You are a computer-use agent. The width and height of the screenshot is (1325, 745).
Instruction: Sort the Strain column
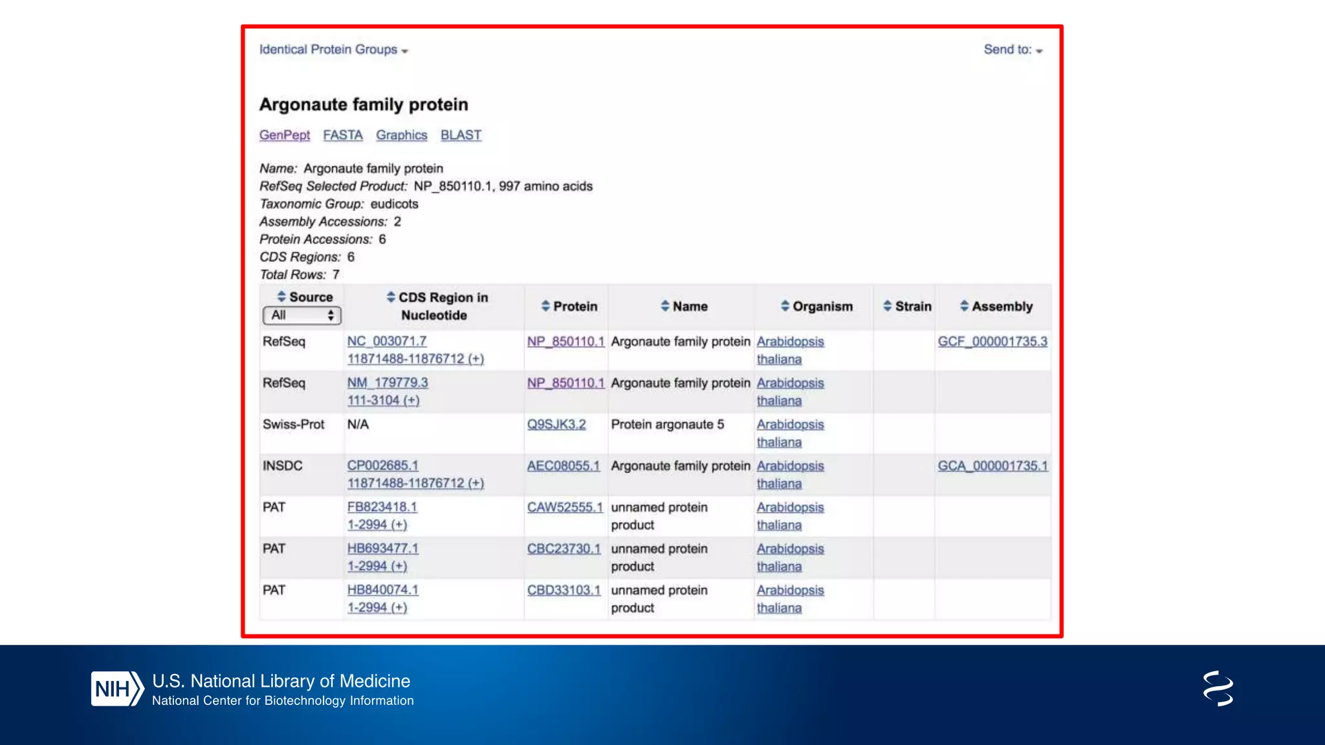pyautogui.click(x=887, y=306)
